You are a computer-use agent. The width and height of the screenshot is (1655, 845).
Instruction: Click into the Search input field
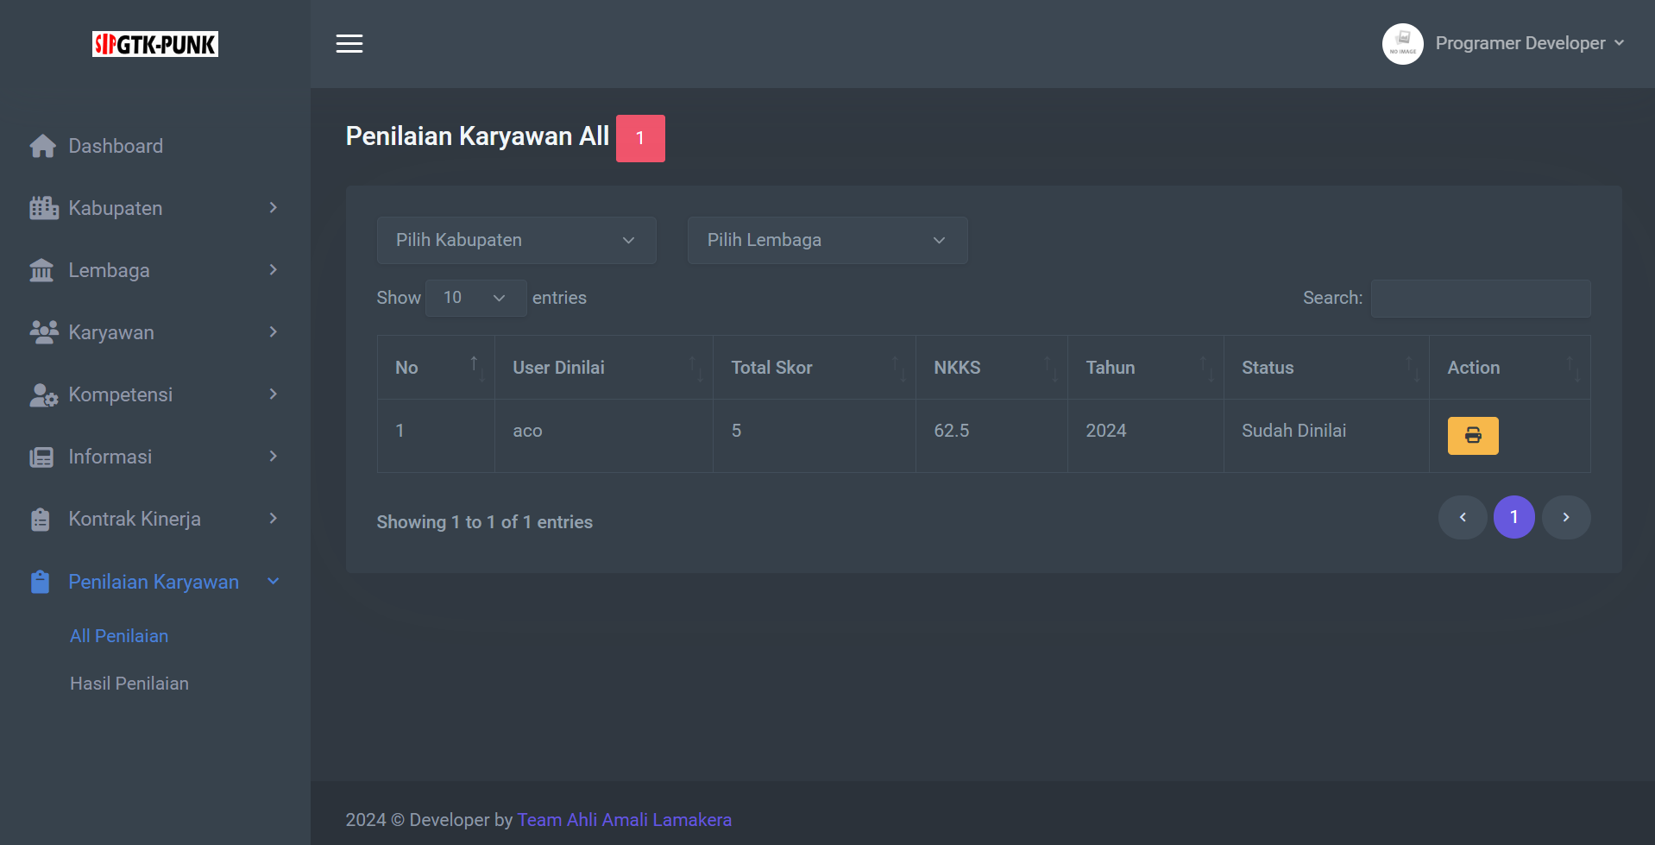(x=1480, y=298)
